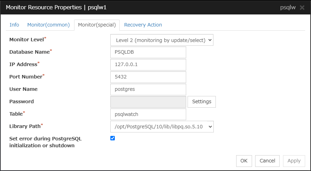311x171 pixels.
Task: Open password Settings button
Action: coord(202,102)
